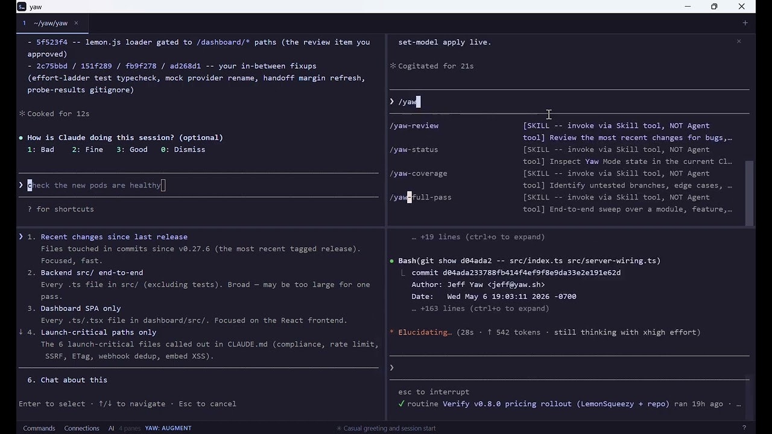Image resolution: width=772 pixels, height=434 pixels.
Task: Click the yaw app icon in title bar
Action: [x=21, y=7]
